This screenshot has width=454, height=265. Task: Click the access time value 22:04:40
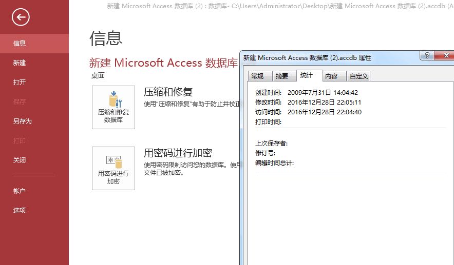pos(349,112)
